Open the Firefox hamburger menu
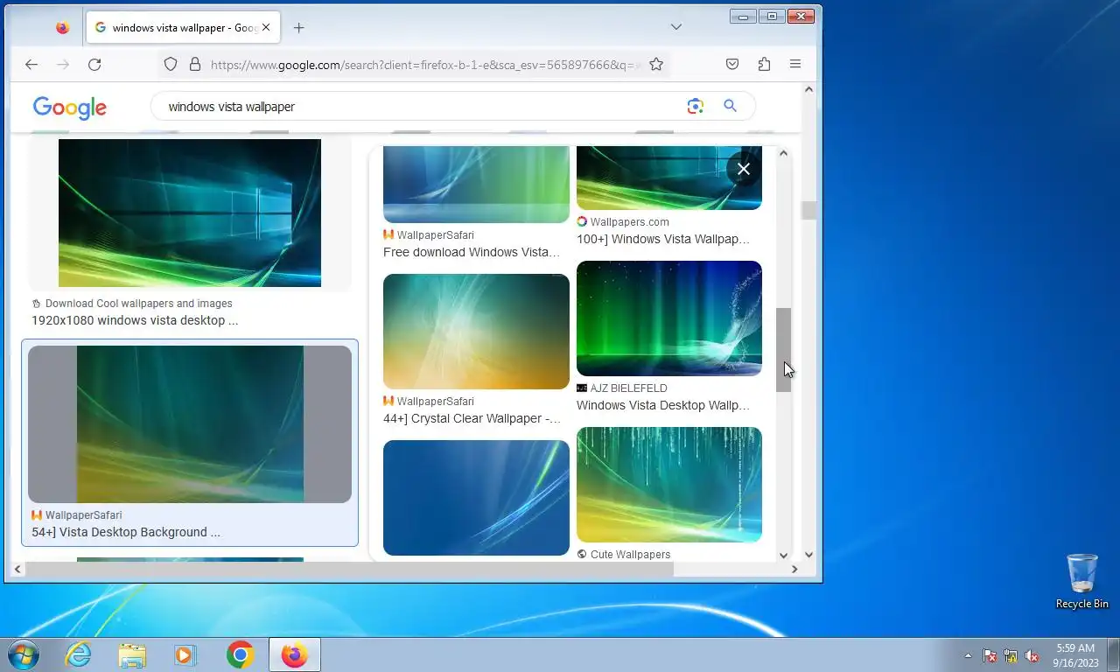 click(x=795, y=64)
